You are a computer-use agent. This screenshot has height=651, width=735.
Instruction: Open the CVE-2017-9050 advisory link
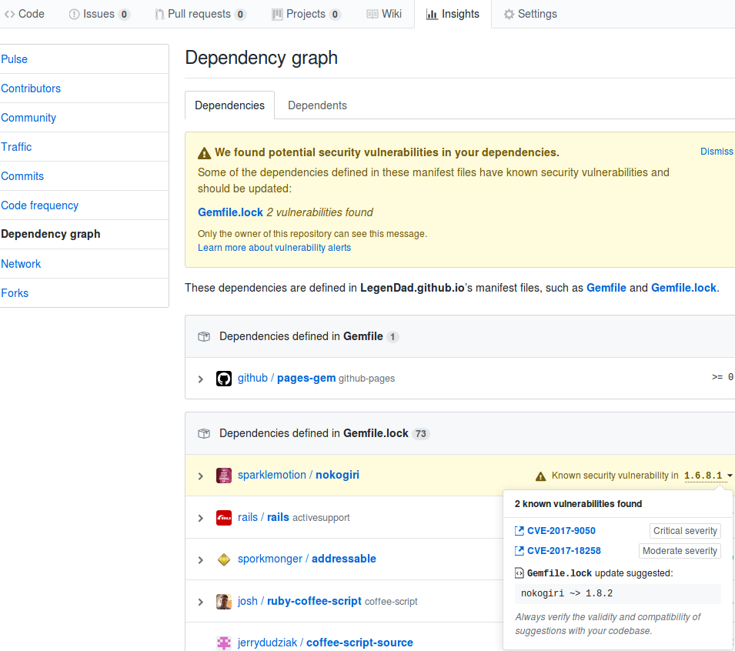point(561,530)
